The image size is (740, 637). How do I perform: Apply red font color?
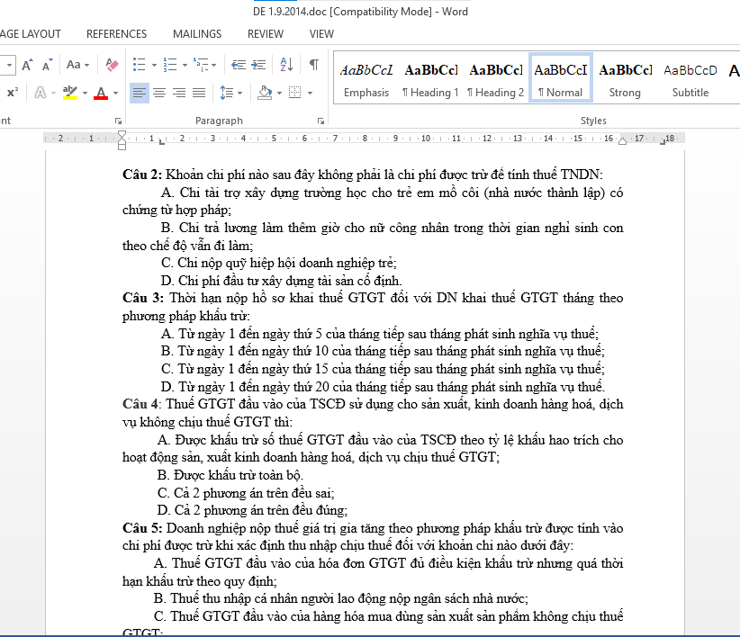tap(101, 93)
